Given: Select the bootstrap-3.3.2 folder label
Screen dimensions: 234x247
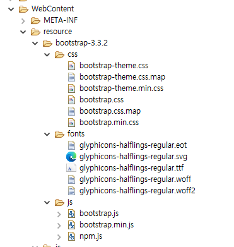Looking at the screenshot, I should pos(81,43).
